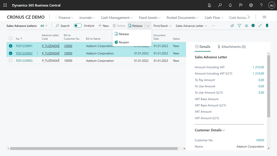Viewport: 277px width, 156px height.
Task: Expand the Sales Advance Letter menu
Action: (191, 26)
